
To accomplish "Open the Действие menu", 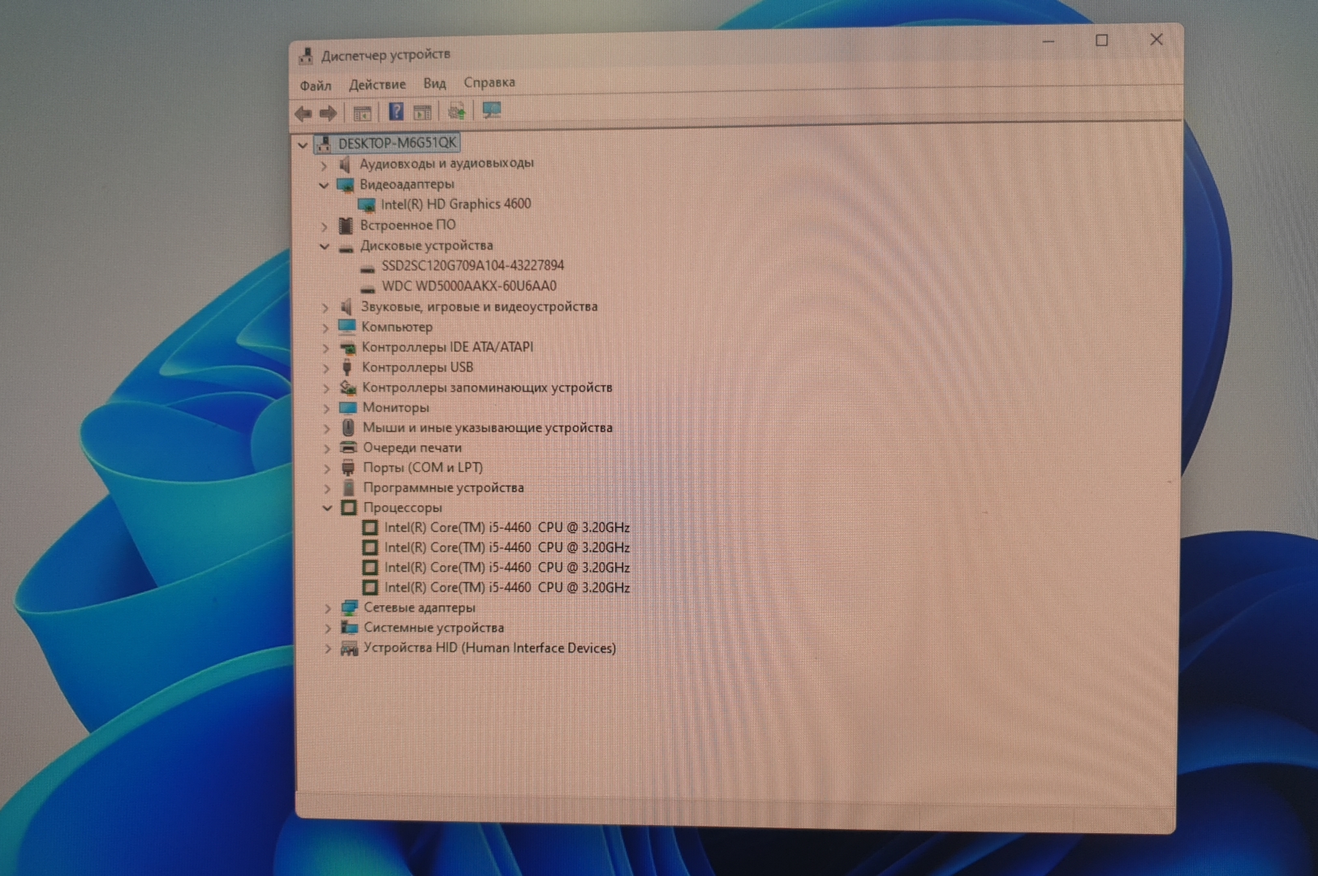I will [377, 84].
